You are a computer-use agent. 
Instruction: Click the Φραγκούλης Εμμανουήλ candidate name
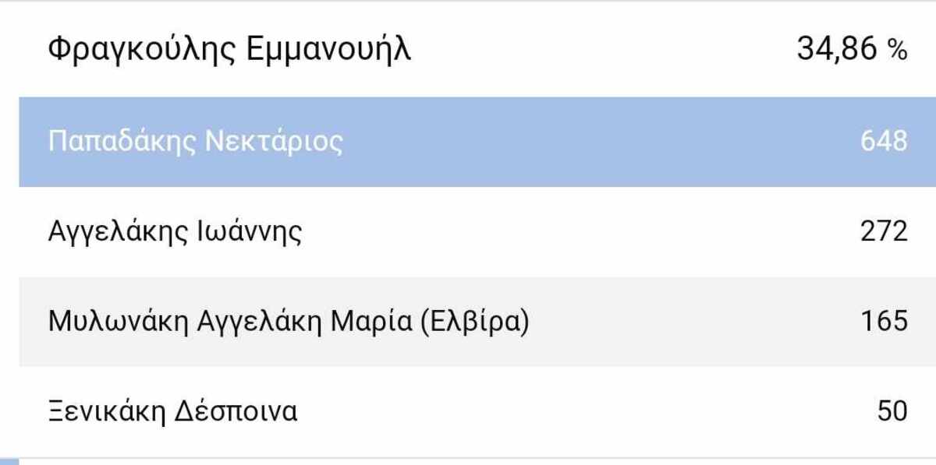[x=229, y=51]
